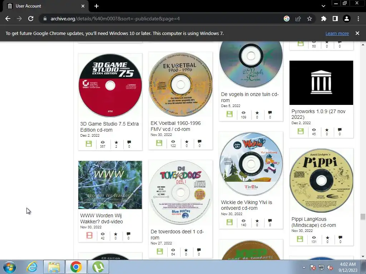
Task: Launch Internet Explorer from taskbar
Action: click(32, 267)
